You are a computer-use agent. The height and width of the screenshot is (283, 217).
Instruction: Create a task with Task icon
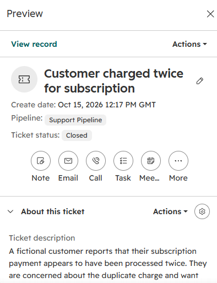click(123, 161)
